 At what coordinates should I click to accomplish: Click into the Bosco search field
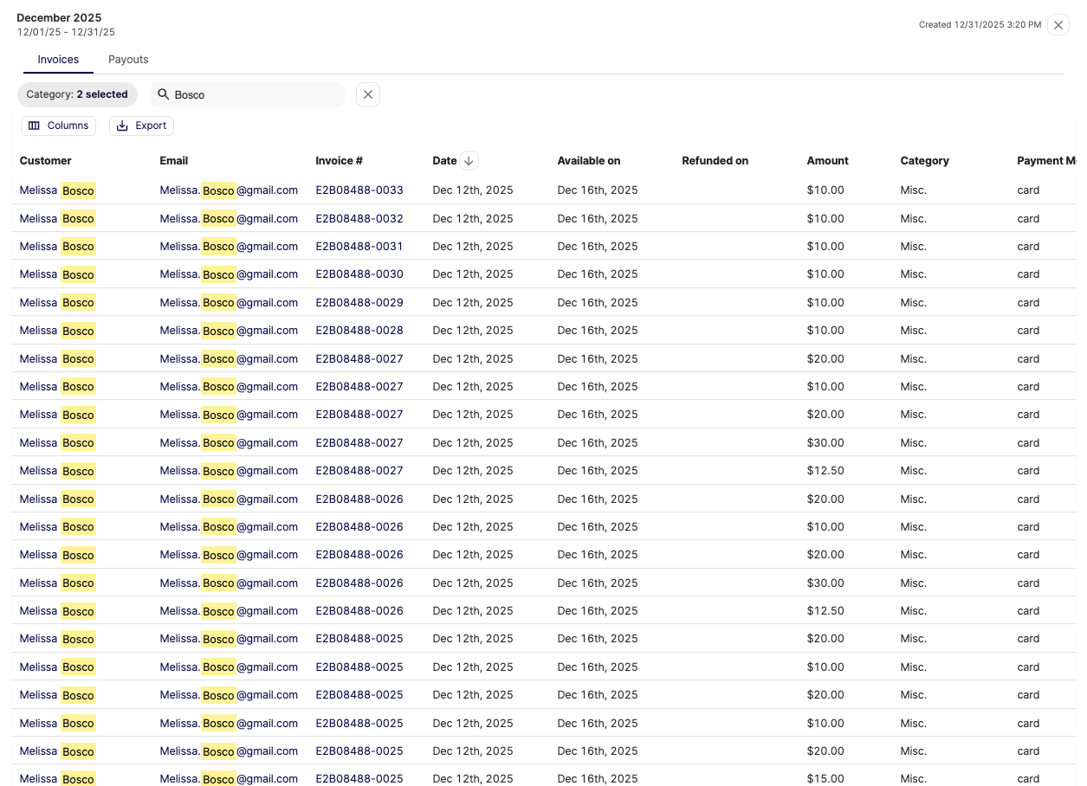256,94
